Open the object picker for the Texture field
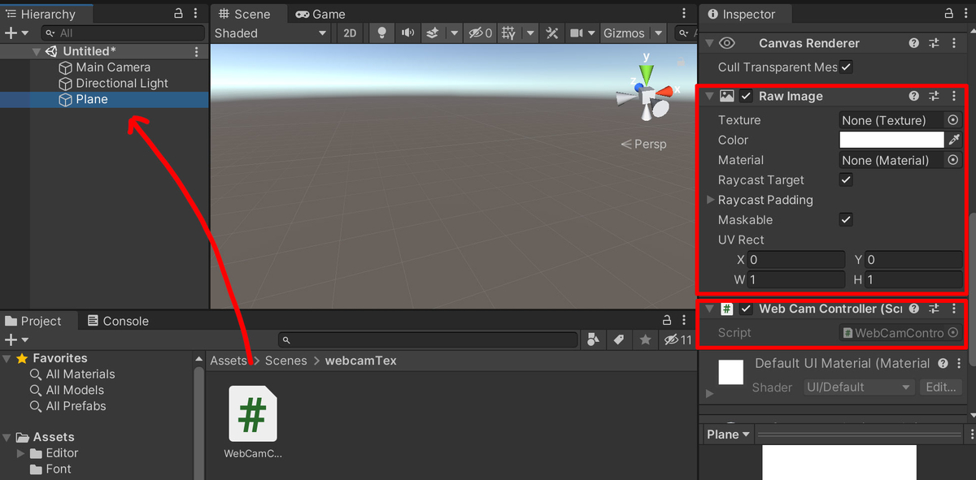Viewport: 976px width, 480px height. click(952, 119)
